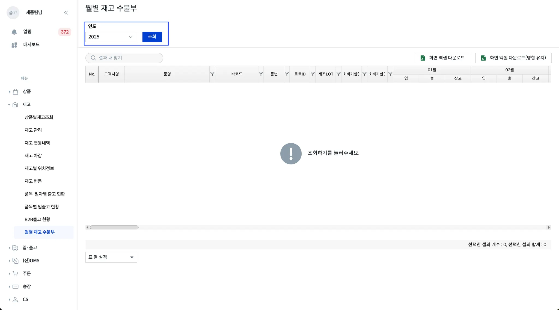Collapse the 재고 menu section
The height and width of the screenshot is (310, 559).
[9, 105]
